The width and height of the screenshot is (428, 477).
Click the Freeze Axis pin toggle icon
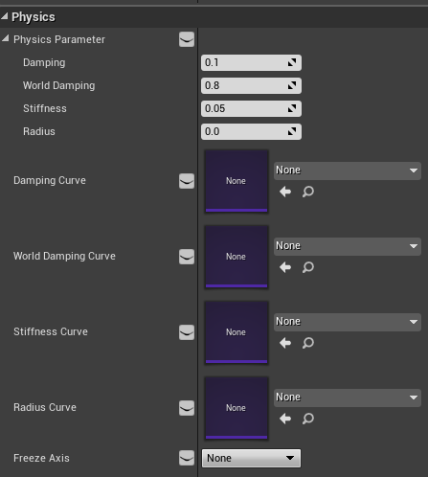[187, 458]
